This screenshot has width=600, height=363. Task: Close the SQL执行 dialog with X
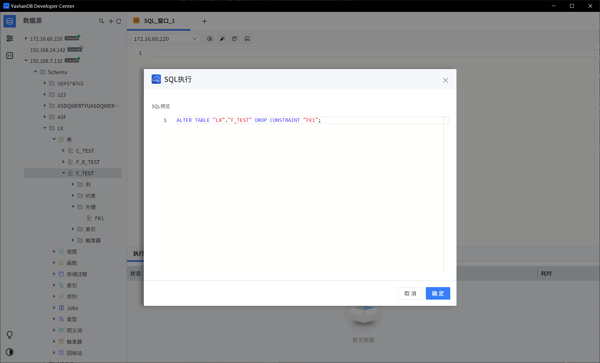[446, 80]
